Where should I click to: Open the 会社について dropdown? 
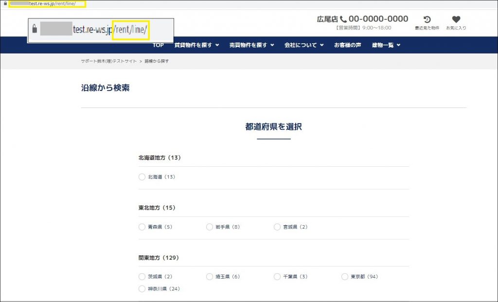(x=304, y=45)
